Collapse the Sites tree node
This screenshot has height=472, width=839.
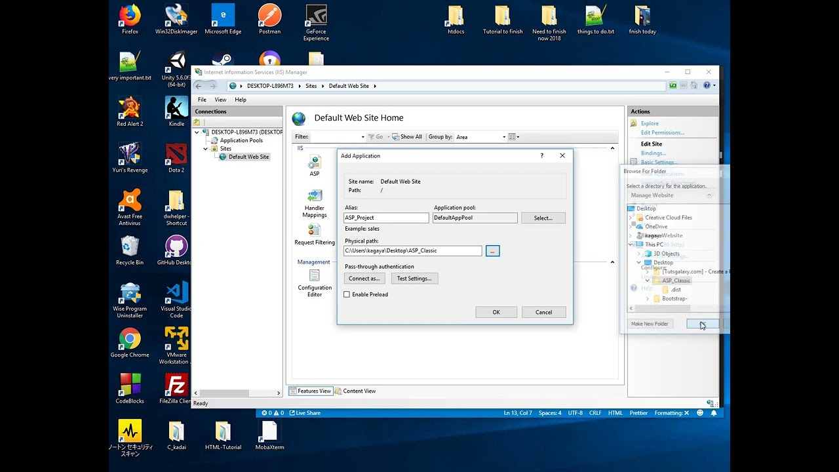coord(205,149)
